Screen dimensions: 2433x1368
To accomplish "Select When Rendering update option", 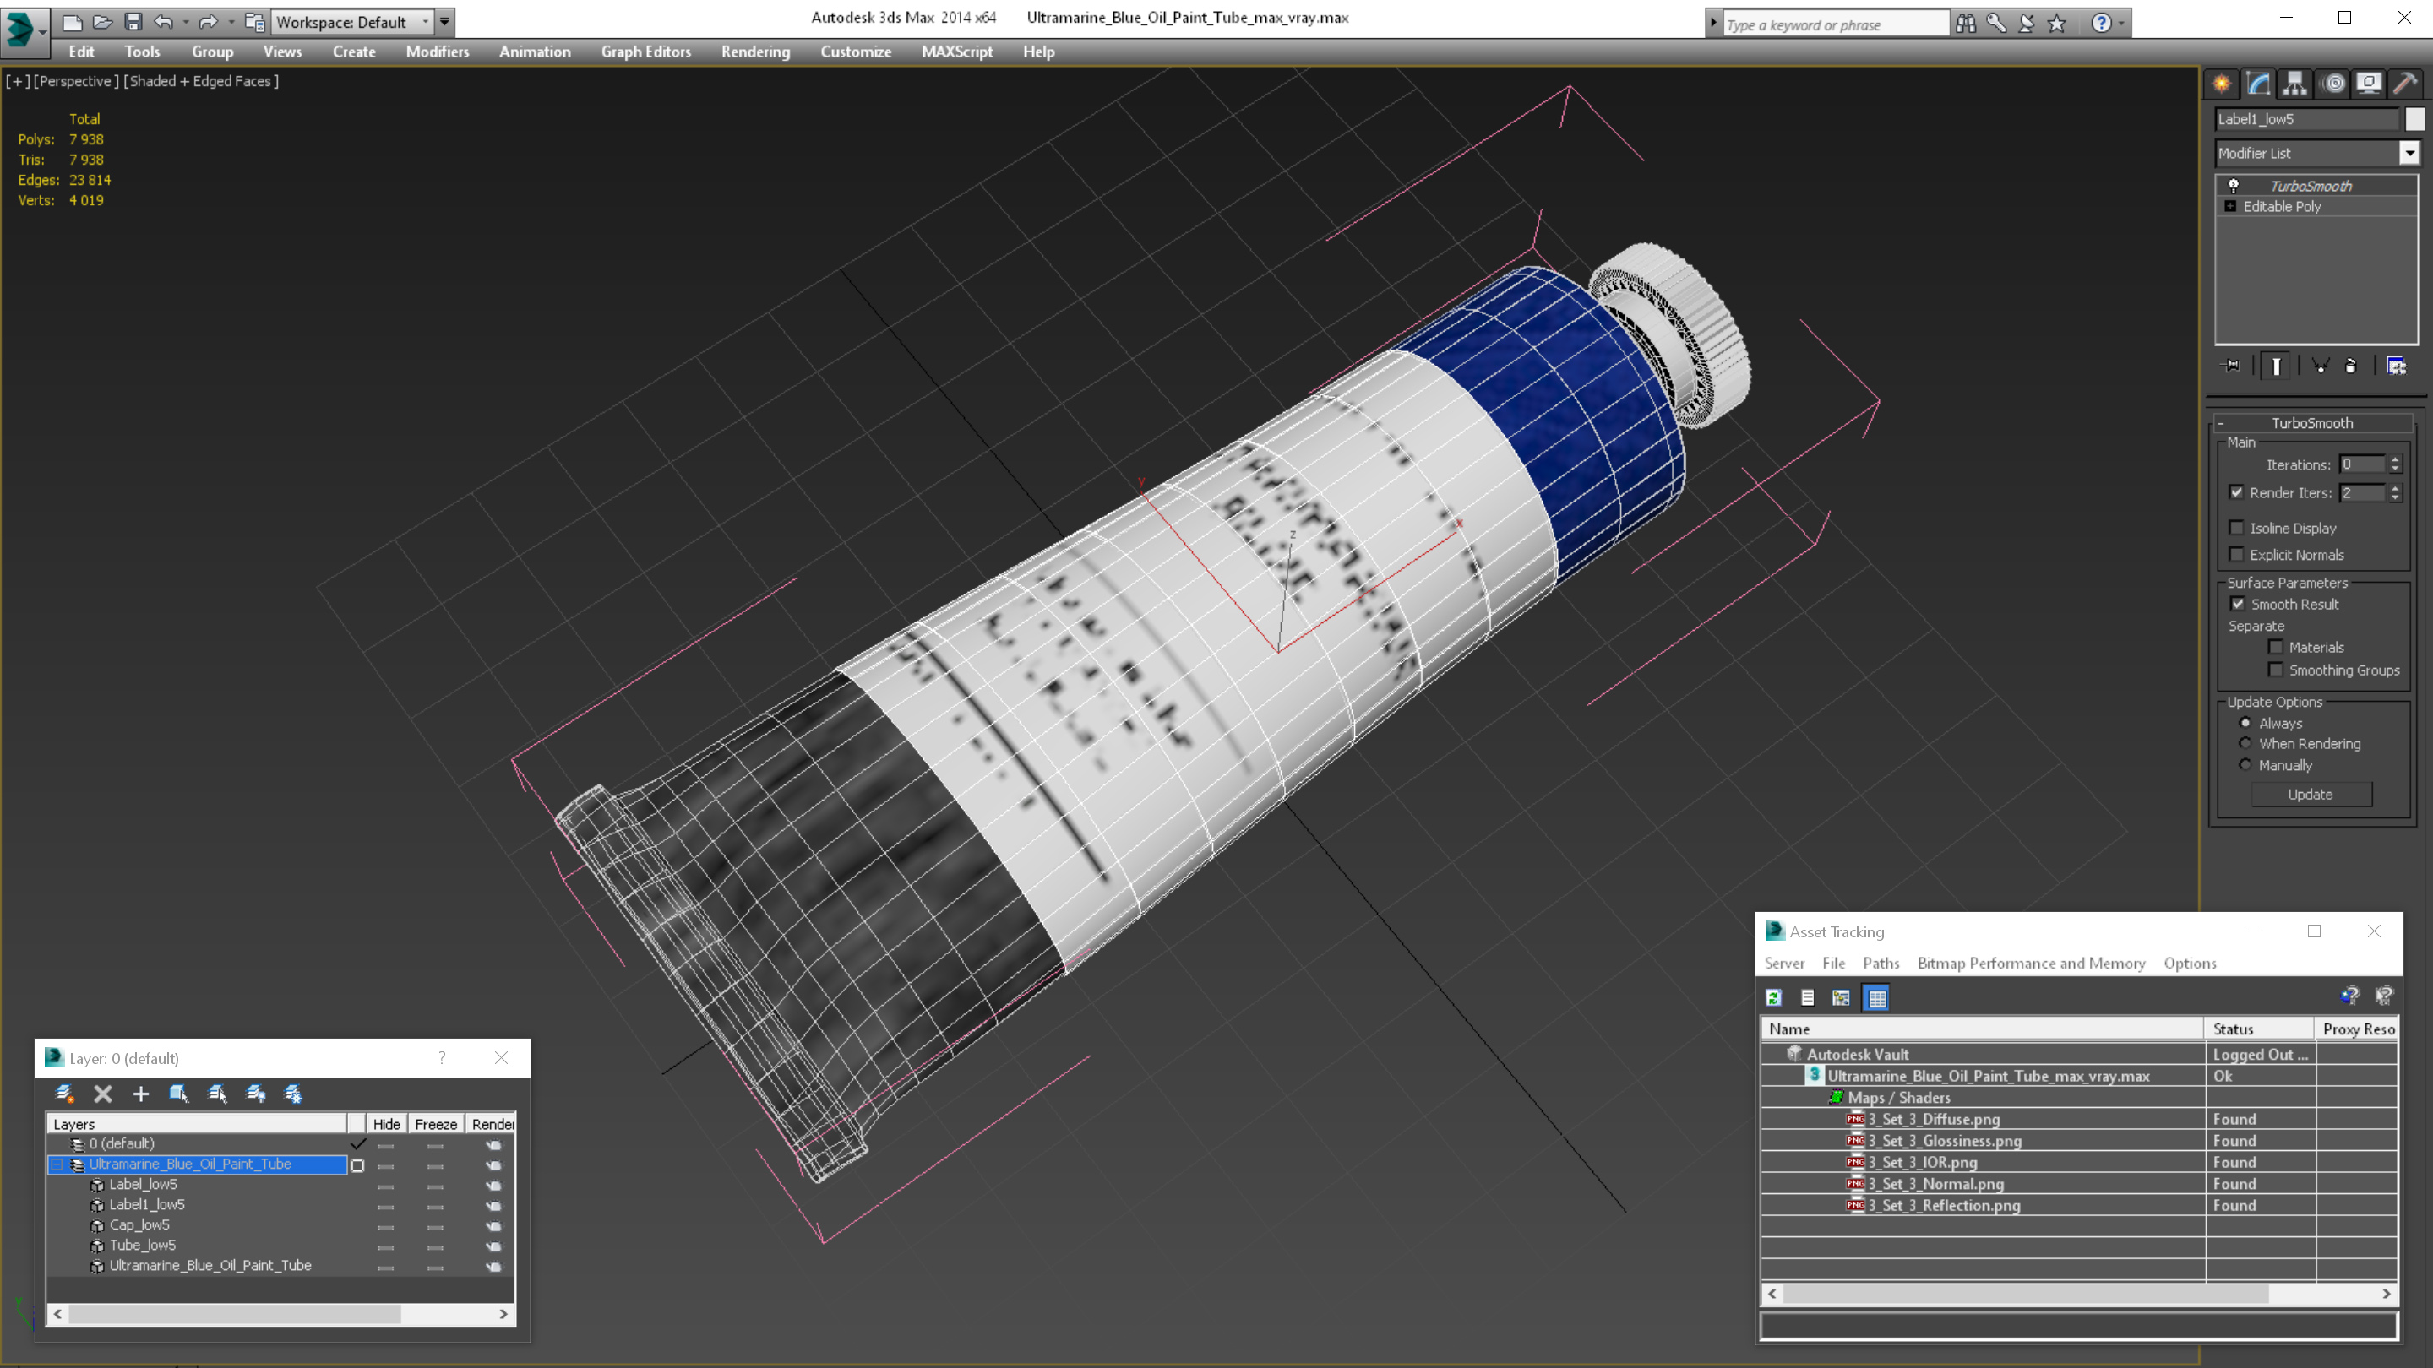I will [2246, 743].
